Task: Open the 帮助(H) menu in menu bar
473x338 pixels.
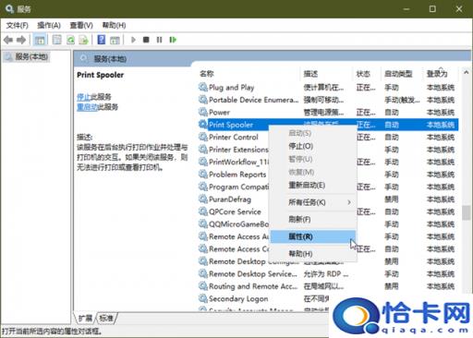Action: coord(114,25)
